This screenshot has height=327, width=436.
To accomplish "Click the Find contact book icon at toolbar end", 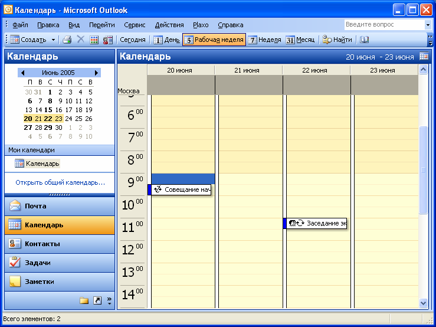I will (364, 40).
